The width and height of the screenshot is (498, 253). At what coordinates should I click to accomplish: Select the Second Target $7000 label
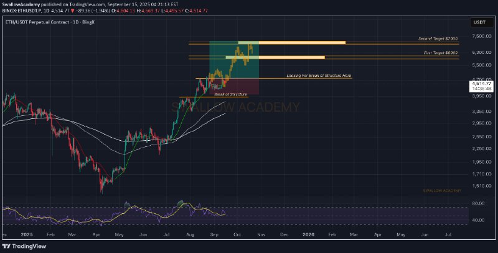pyautogui.click(x=438, y=38)
